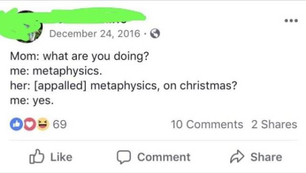The width and height of the screenshot is (306, 173).
Task: View the 2 Shares link
Action: 274,124
